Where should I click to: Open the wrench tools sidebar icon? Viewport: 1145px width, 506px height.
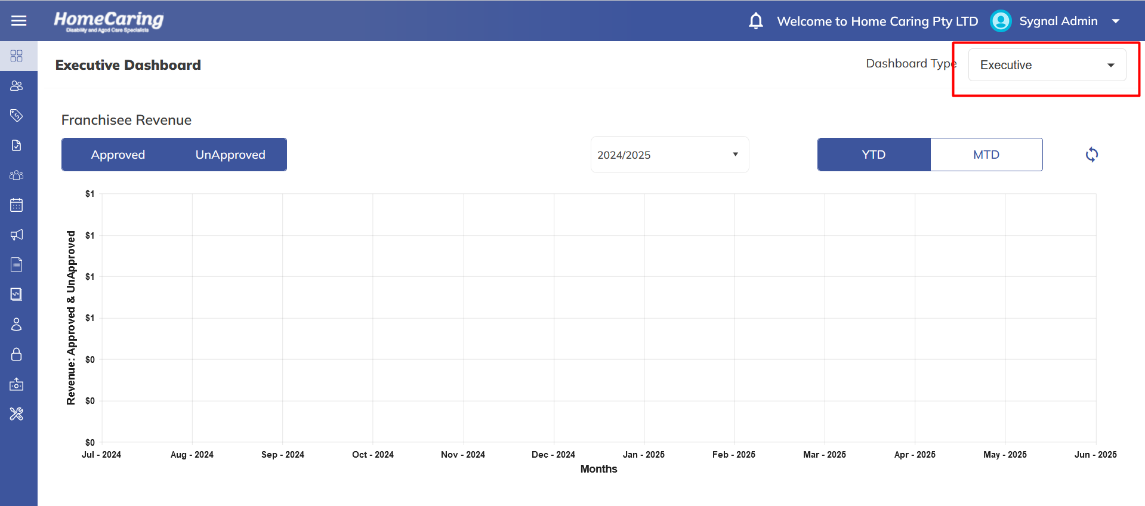(17, 414)
